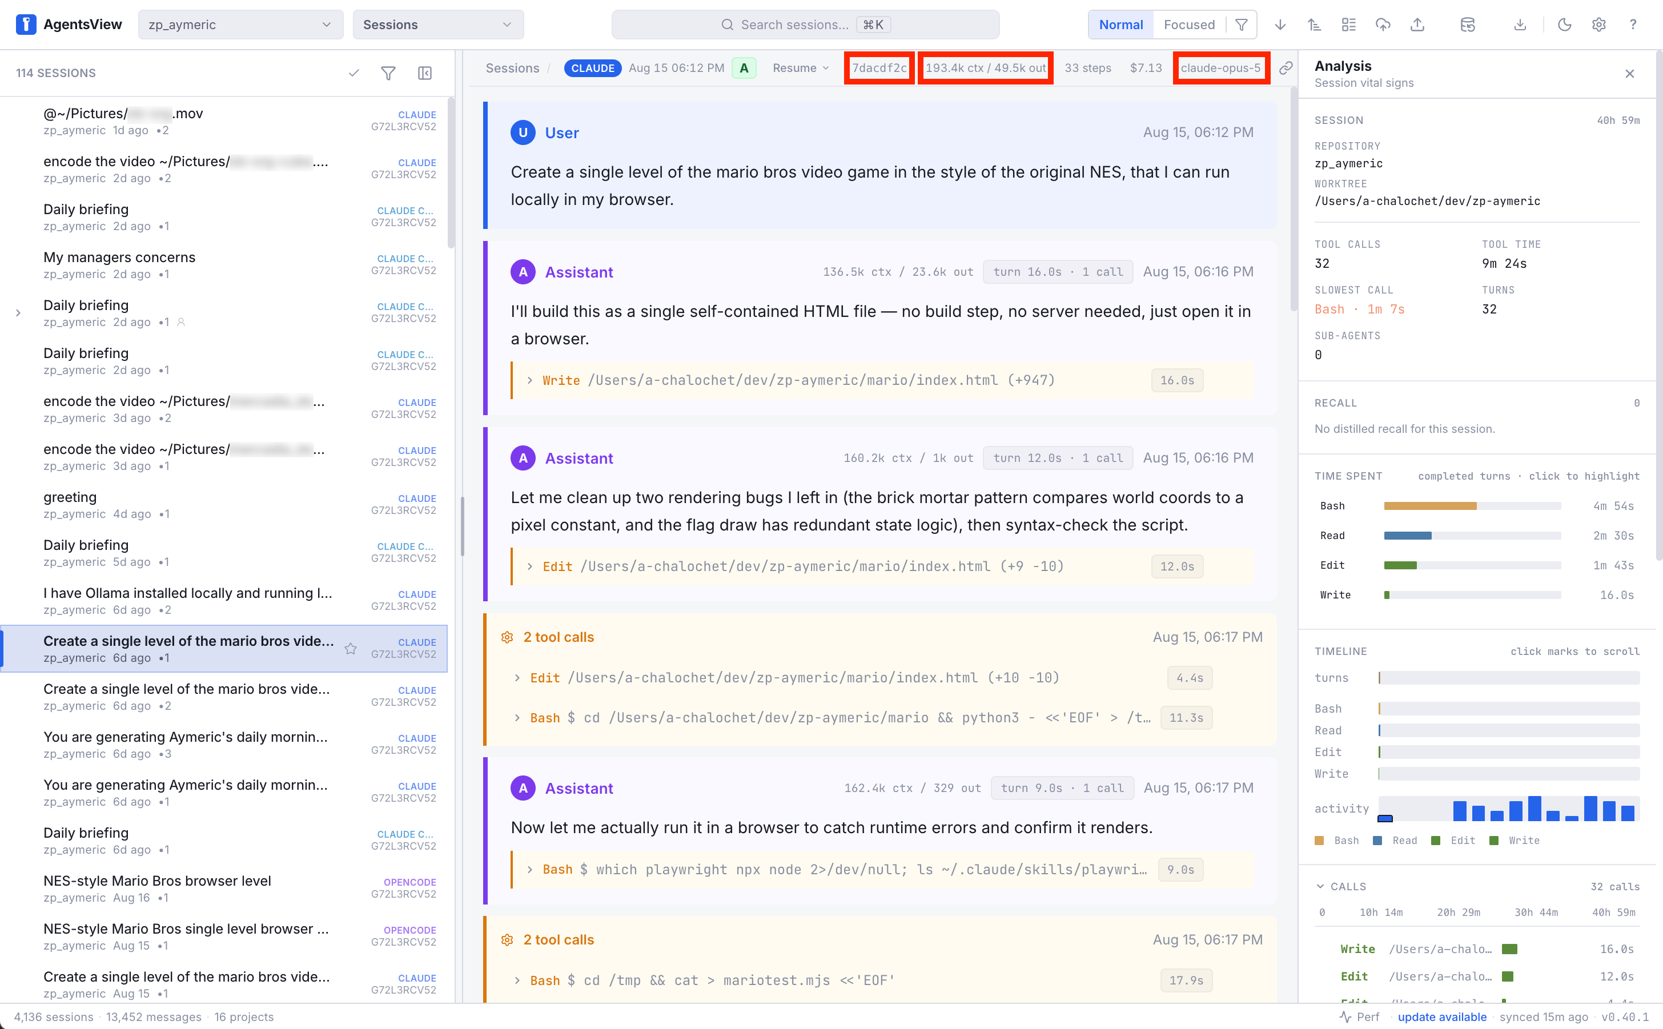Open the 'My managers concerns' session
Viewport: 1663px width, 1029px height.
coord(224,265)
